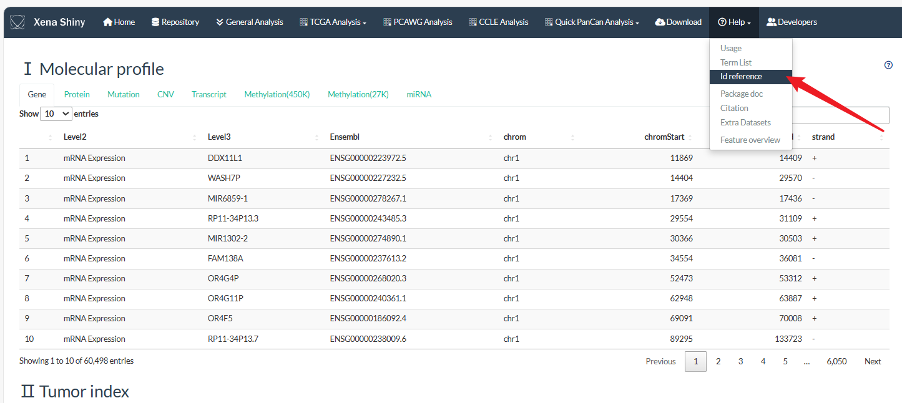Screen dimensions: 902x403
Task: Click the Previous pagination button
Action: coord(660,361)
